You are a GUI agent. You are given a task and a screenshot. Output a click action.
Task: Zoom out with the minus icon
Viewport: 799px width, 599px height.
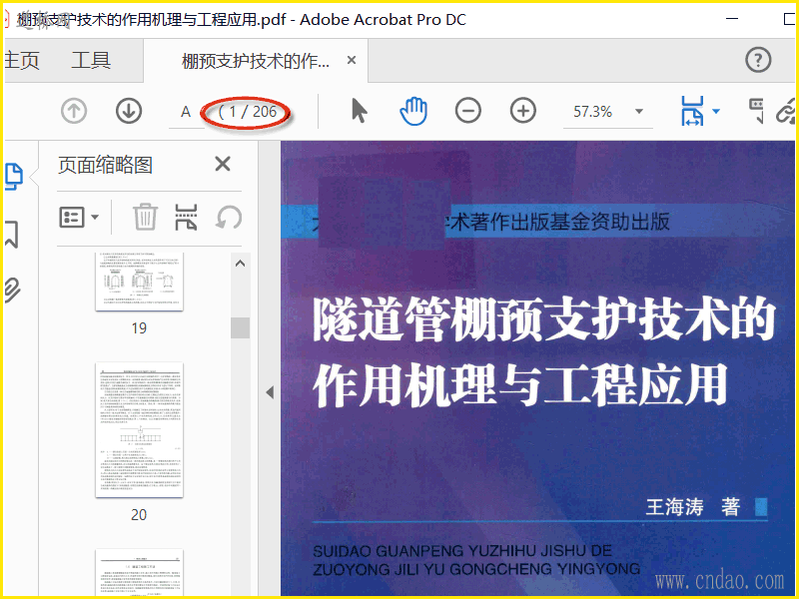pos(467,111)
